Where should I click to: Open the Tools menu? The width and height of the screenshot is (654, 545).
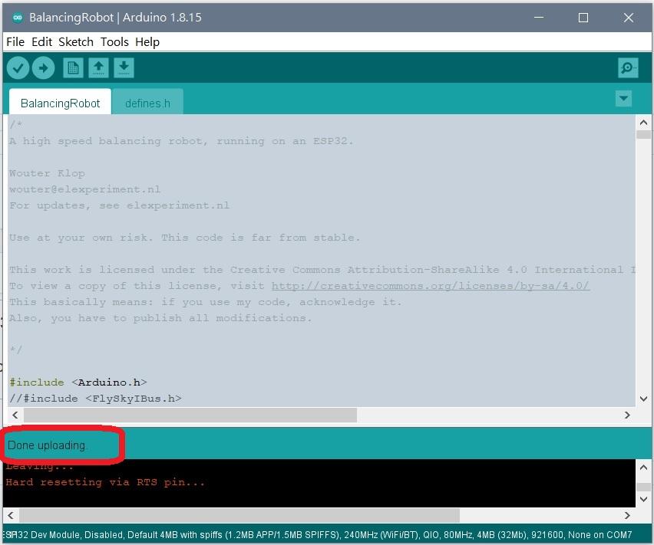[114, 42]
